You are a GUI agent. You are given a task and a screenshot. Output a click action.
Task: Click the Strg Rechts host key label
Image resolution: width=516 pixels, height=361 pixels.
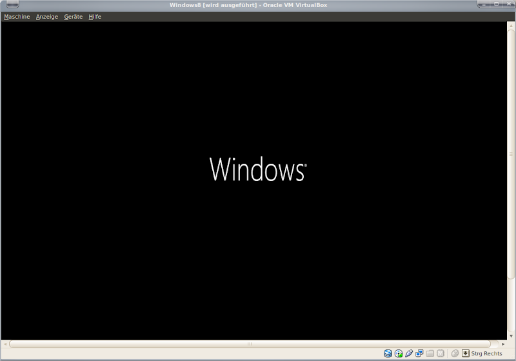pos(486,353)
